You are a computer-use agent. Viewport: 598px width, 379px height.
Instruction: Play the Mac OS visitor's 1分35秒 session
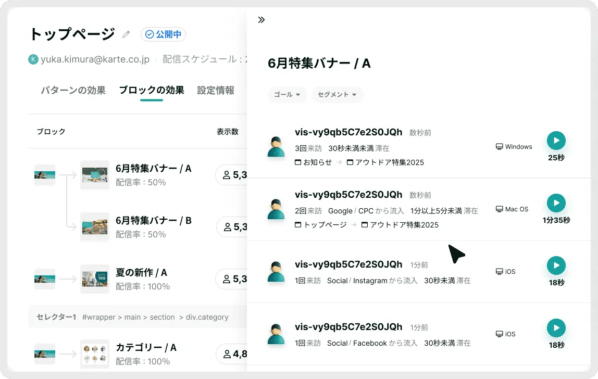pos(556,203)
